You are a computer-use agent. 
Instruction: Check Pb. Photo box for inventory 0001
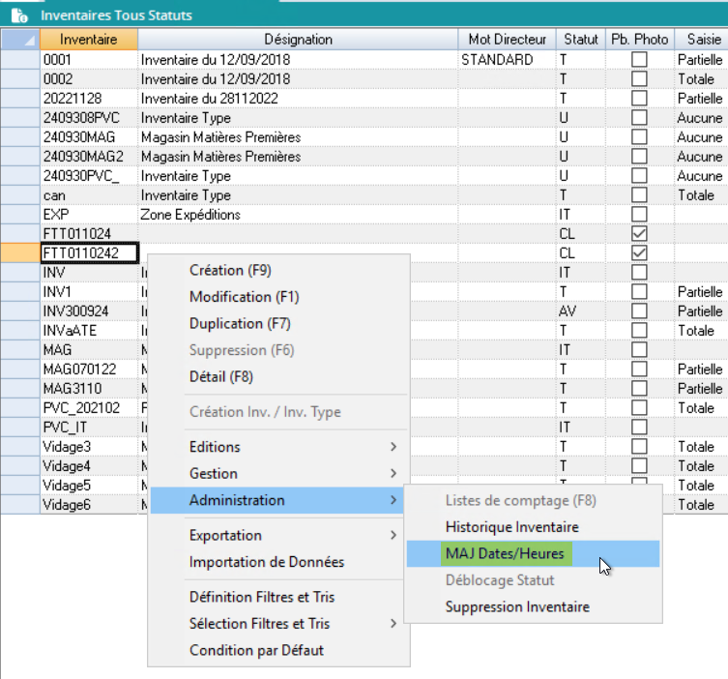click(639, 60)
